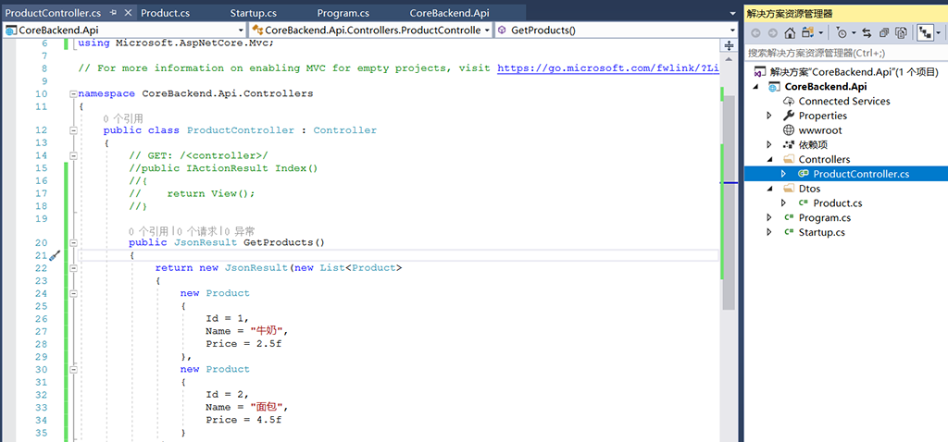Open the dropdown arrow beside nested view button
948x442 pixels.
pyautogui.click(x=938, y=33)
